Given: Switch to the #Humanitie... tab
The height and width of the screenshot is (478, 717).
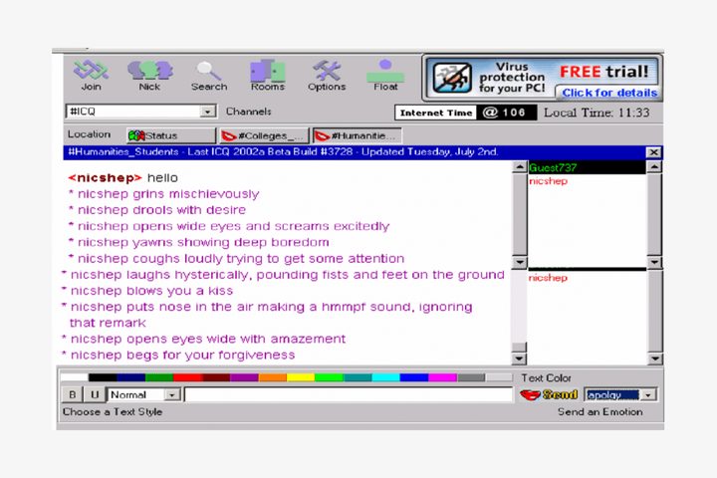Looking at the screenshot, I should (x=358, y=135).
